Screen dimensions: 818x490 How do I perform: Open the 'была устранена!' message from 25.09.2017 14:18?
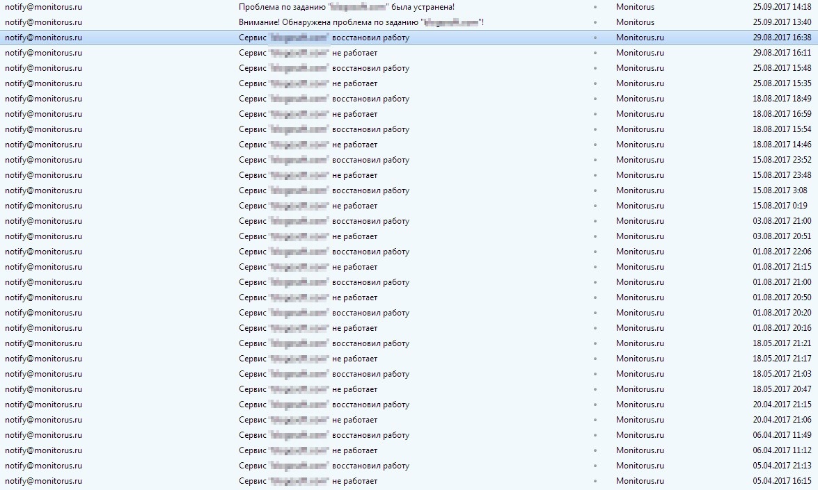347,7
